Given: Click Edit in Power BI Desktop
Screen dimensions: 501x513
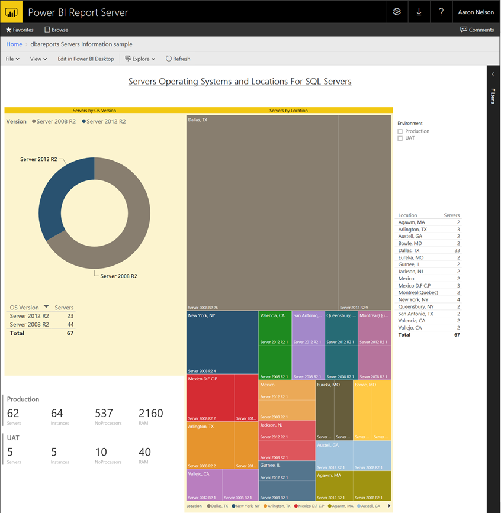Looking at the screenshot, I should point(86,59).
